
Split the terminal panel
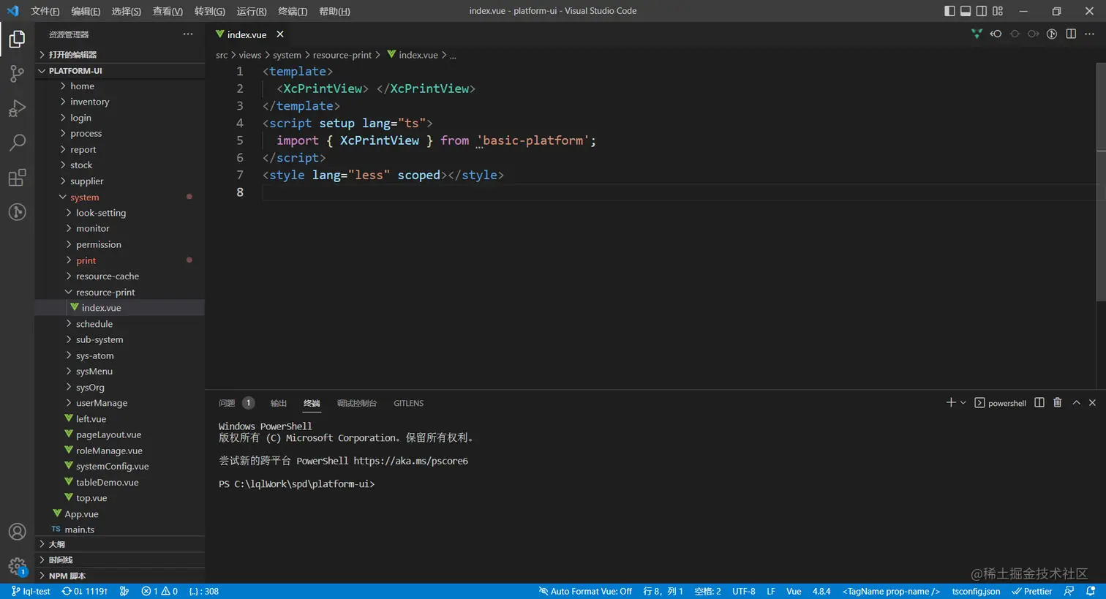(1039, 402)
